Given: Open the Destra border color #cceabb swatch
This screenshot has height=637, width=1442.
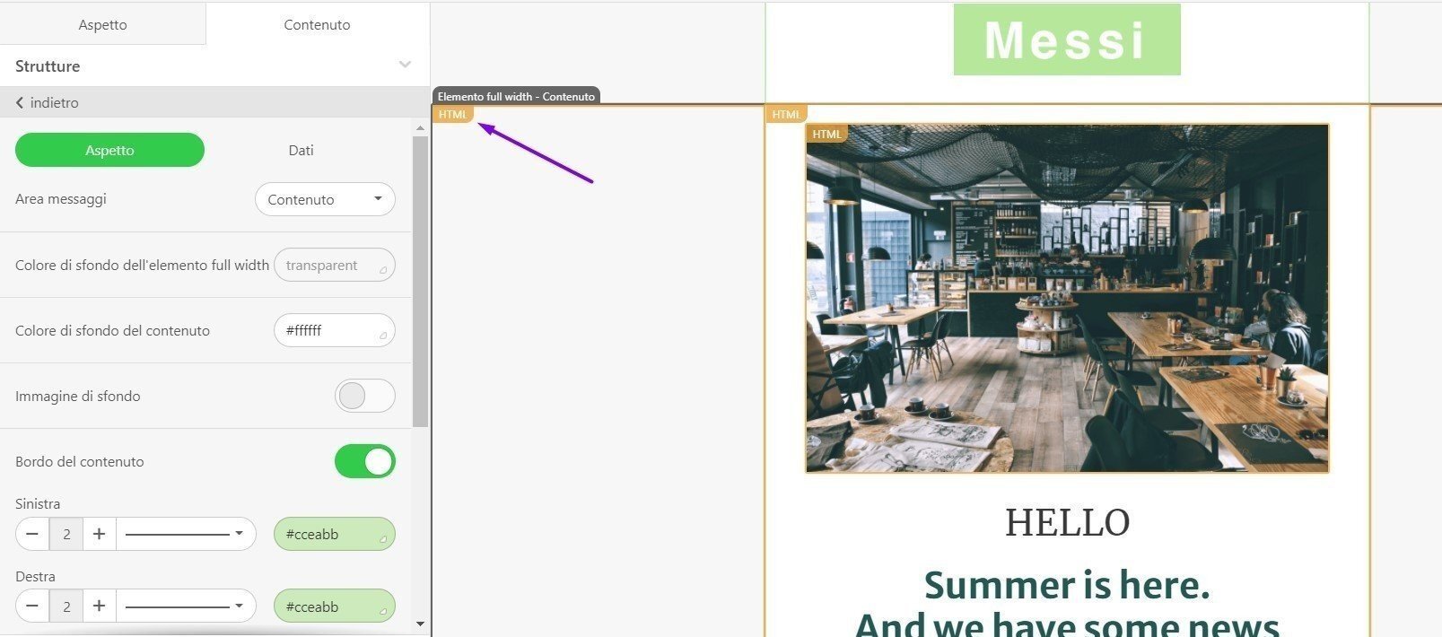Looking at the screenshot, I should (334, 606).
